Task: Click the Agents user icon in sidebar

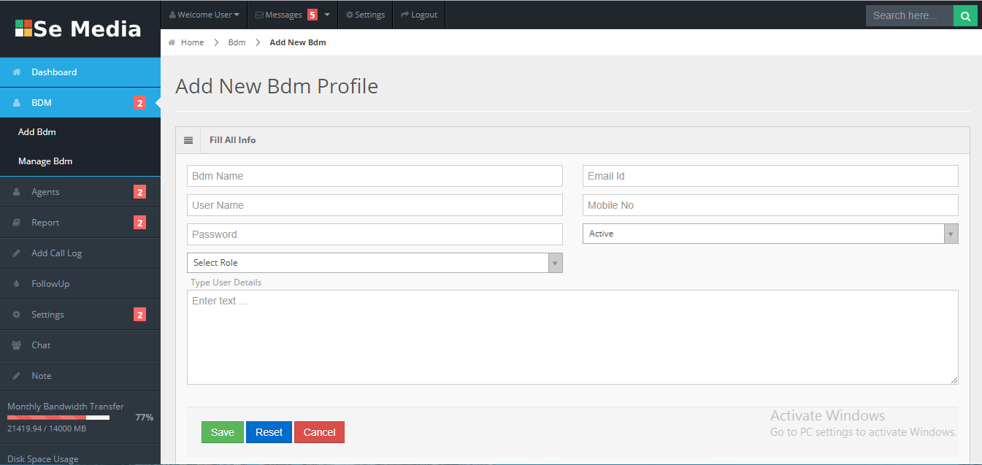Action: (17, 192)
